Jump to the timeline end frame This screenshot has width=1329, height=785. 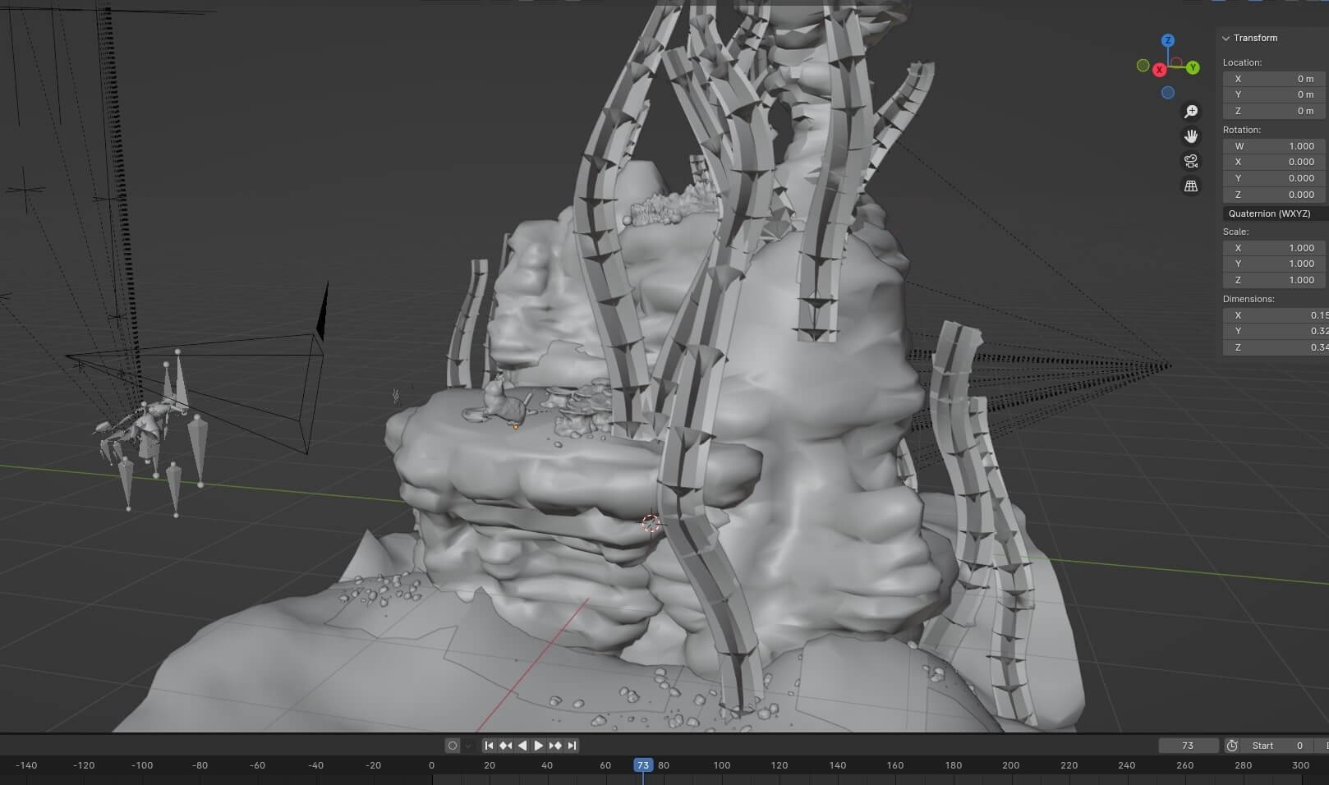[573, 746]
